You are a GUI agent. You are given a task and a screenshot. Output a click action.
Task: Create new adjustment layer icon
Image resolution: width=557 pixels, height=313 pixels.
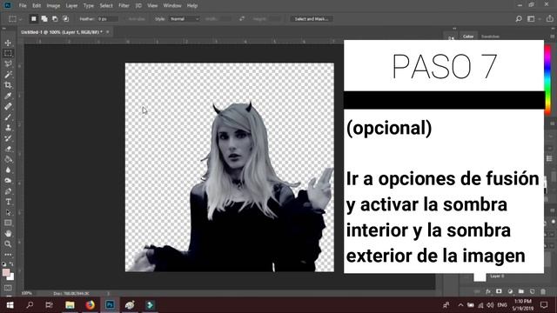[x=510, y=291]
